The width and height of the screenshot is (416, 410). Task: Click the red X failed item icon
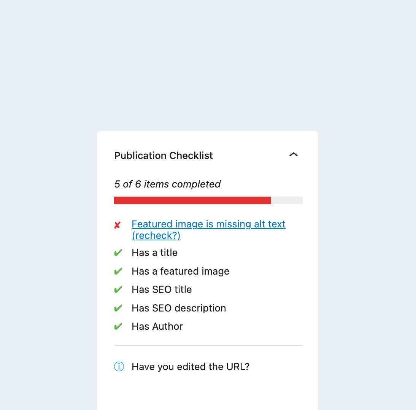117,226
